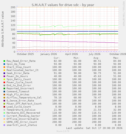The image size is (126, 134).
Task: Click the graph title S.M.A.R.T values for drive sdc
Action: pos(63,5)
